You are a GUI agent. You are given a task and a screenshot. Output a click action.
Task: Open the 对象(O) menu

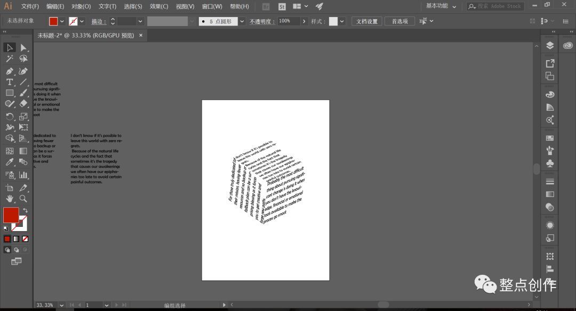pos(81,6)
